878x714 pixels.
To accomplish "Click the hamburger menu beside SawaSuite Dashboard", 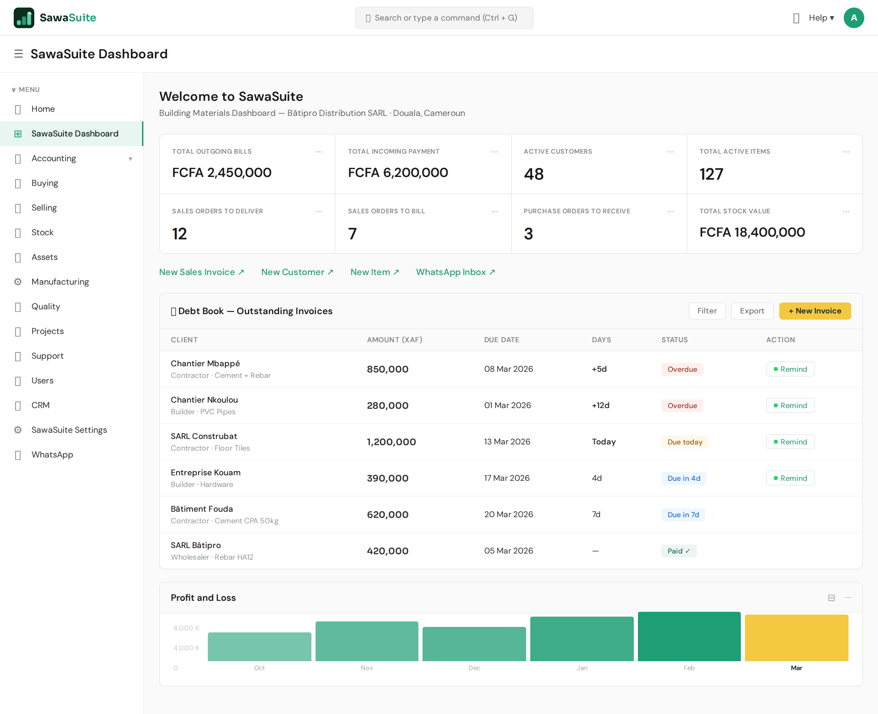I will tap(19, 53).
